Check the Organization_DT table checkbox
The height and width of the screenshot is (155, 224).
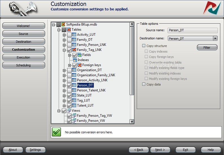pos(69,70)
